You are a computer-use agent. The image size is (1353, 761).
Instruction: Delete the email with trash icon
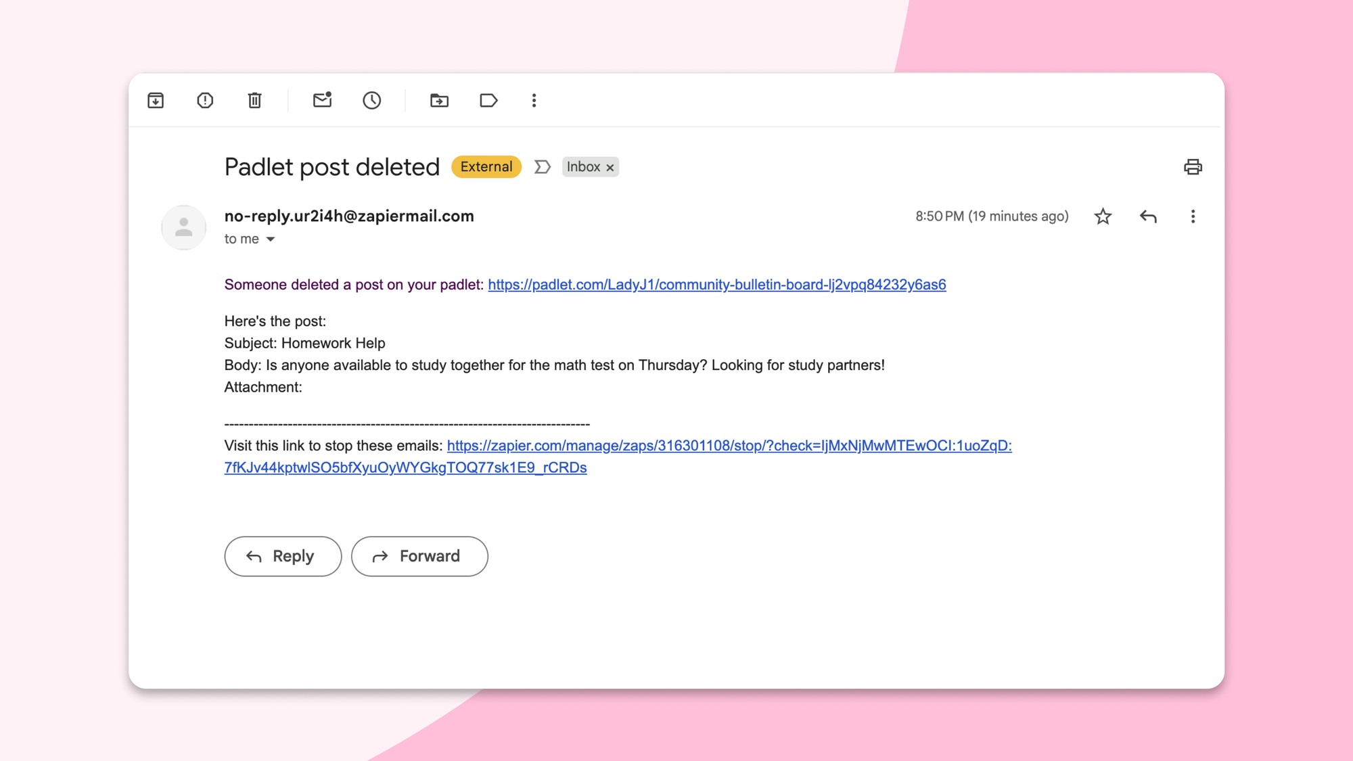(254, 101)
